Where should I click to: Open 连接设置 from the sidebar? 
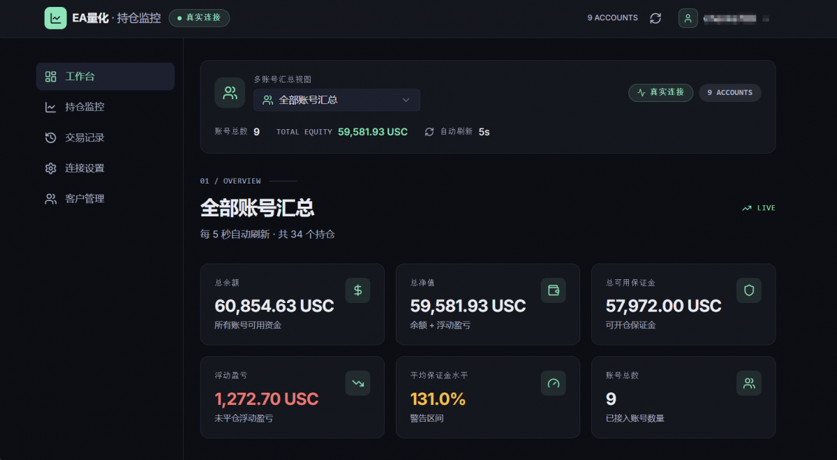point(105,168)
